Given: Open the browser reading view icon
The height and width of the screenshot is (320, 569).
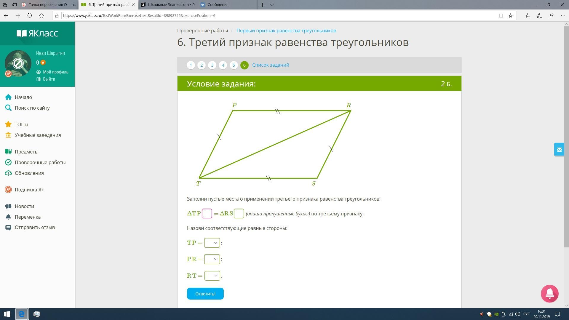Looking at the screenshot, I should 501,15.
